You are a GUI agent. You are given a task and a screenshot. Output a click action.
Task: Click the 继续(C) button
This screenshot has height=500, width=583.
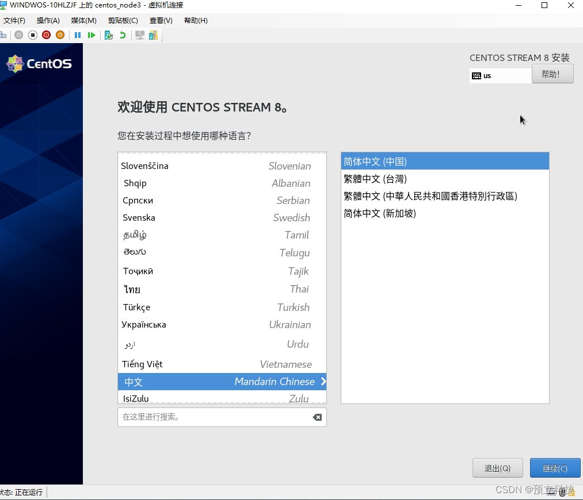coord(554,468)
